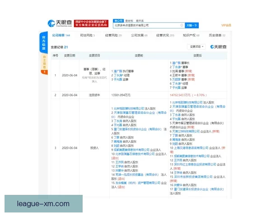This screenshot has width=271, height=217.
Task: Click 芜湖一泓成长投资基金 in 变更前 investors
Action: click(x=137, y=175)
